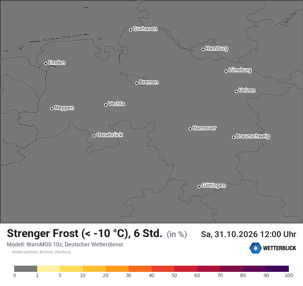Viewport: 303px width, 286px height.
Task: Select the Lüneburg city marker dot
Action: coord(226,71)
